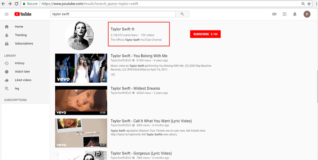Viewport: 318px width, 160px height.
Task: Open TaylorSwiftVEVO under You Belong With Me
Action: (121, 60)
